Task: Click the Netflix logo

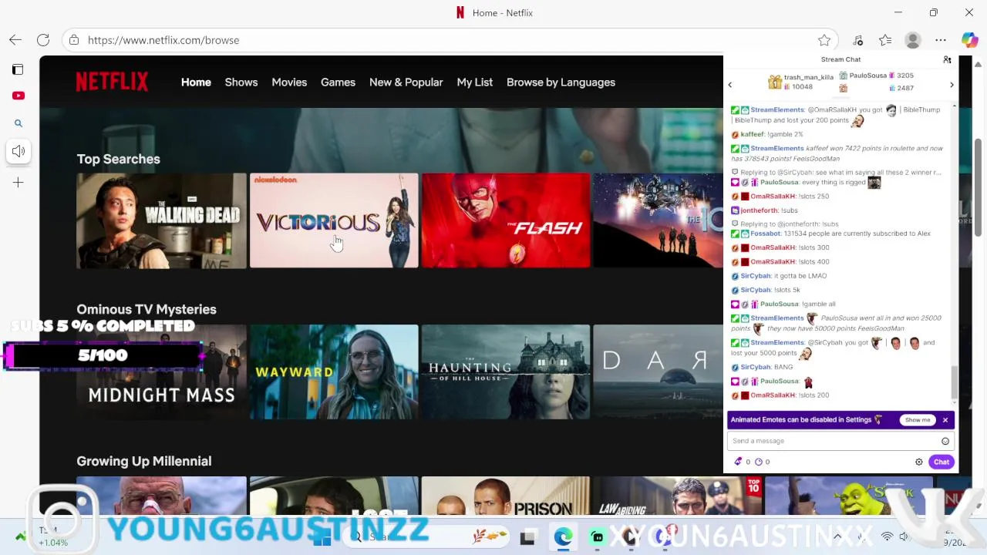Action: coord(112,82)
